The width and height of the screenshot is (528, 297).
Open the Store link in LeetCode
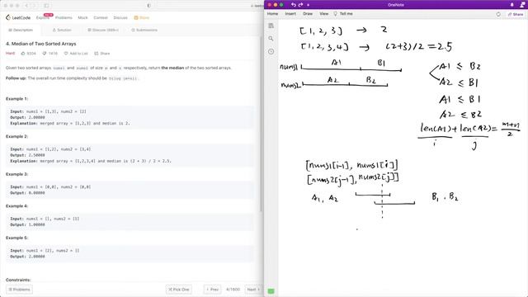click(x=142, y=17)
